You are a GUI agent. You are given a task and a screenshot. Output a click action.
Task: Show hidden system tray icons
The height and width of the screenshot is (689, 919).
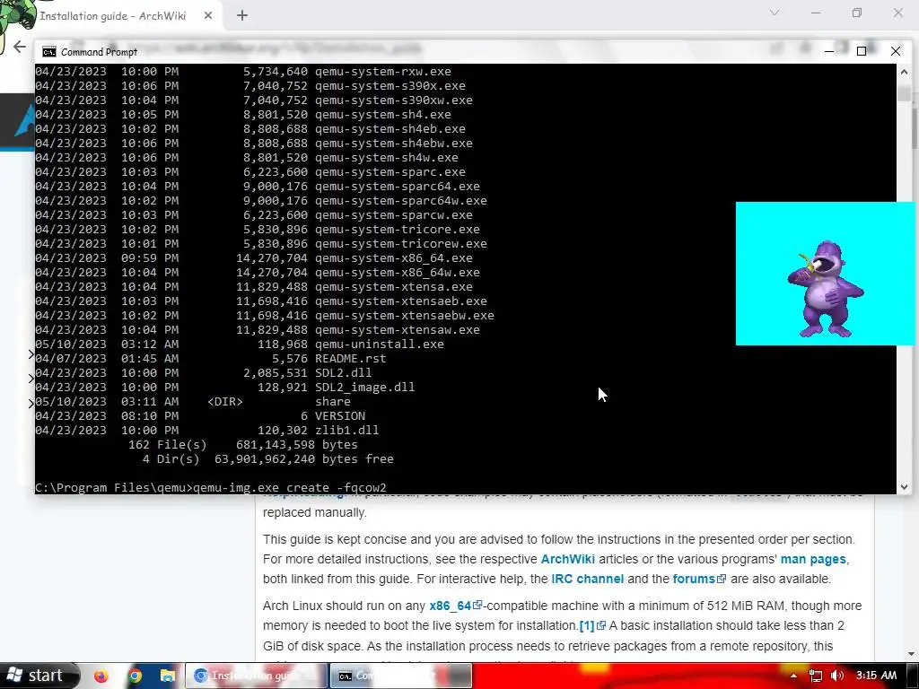[793, 676]
